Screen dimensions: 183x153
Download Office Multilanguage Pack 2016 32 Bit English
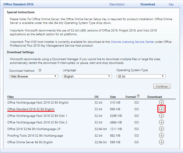coord(162,102)
